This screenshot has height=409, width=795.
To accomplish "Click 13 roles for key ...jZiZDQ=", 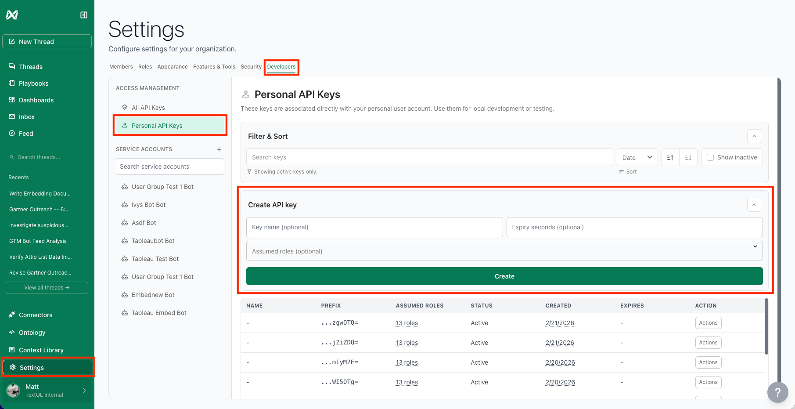I will pyautogui.click(x=407, y=343).
